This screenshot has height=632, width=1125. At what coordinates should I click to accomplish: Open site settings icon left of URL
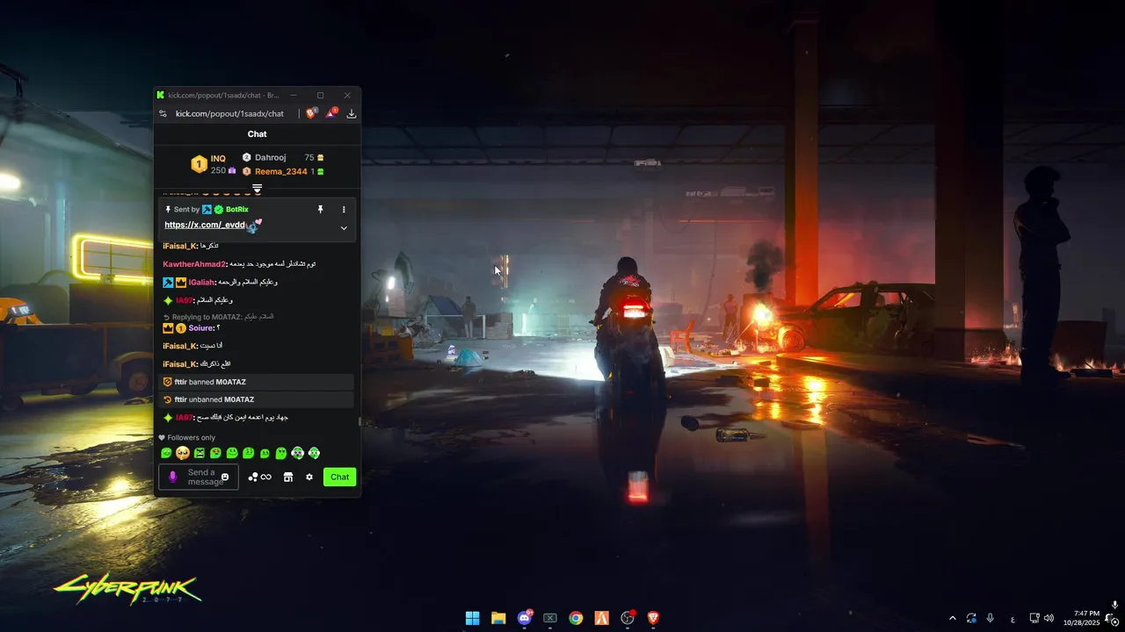click(163, 113)
